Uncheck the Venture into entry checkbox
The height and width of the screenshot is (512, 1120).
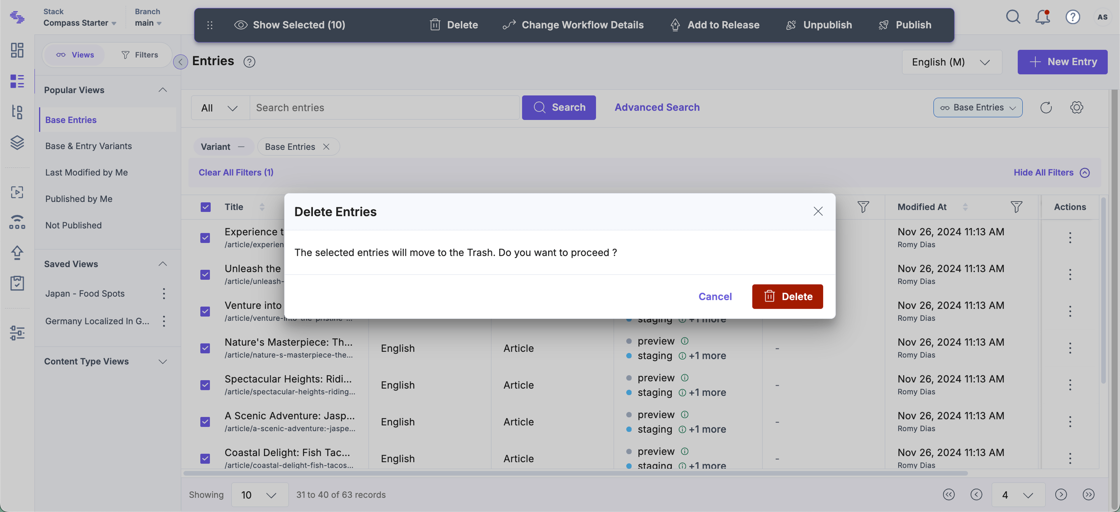(x=205, y=311)
